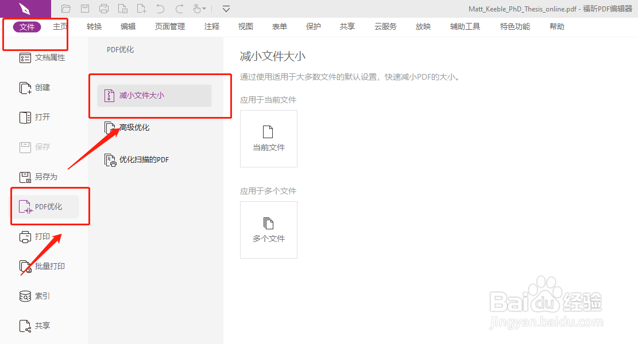The image size is (638, 344).
Task: Open the 帮助 menu tab
Action: 556,26
